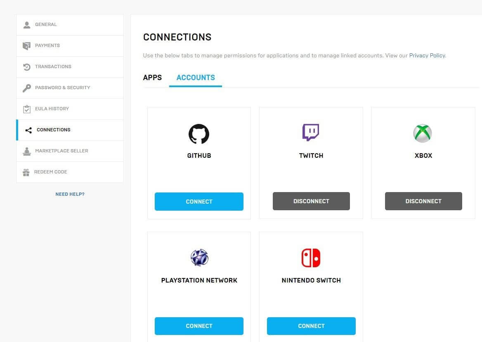Click the Nintendo Switch logo
Image resolution: width=482 pixels, height=342 pixels.
pyautogui.click(x=311, y=258)
